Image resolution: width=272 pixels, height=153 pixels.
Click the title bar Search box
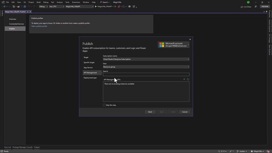click(105, 2)
